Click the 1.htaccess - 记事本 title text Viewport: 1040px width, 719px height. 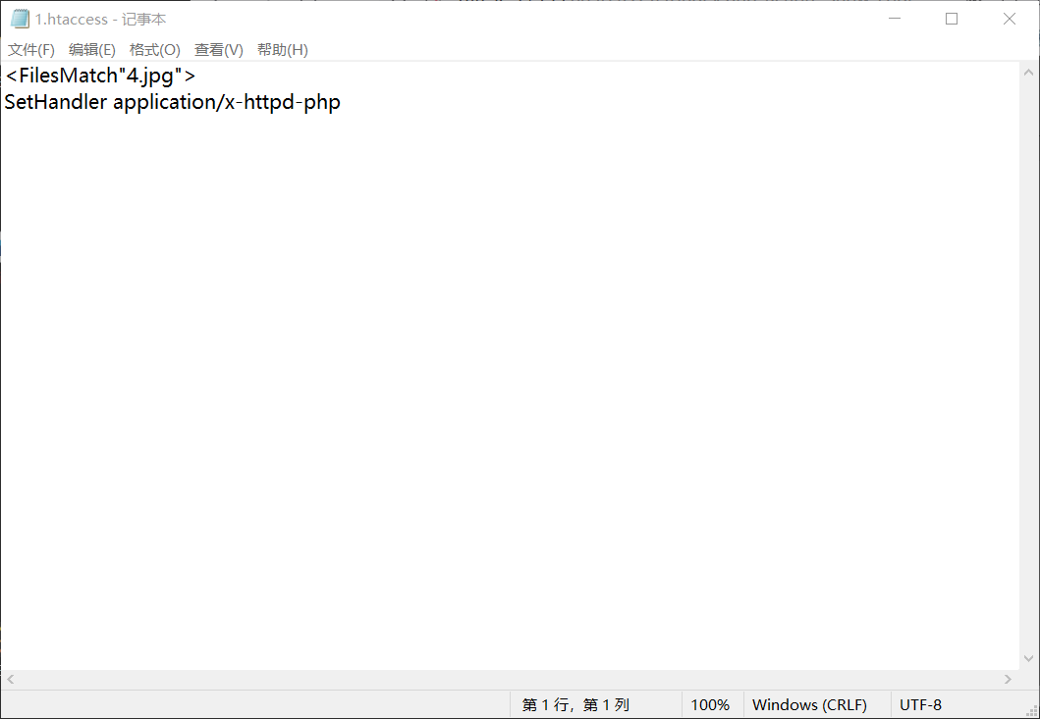click(100, 20)
